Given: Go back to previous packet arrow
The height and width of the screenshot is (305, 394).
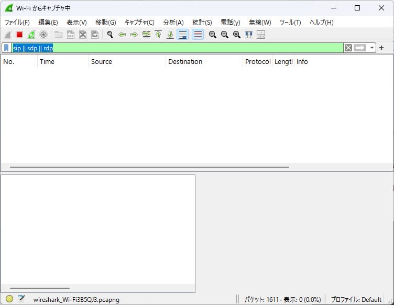Looking at the screenshot, I should 122,35.
